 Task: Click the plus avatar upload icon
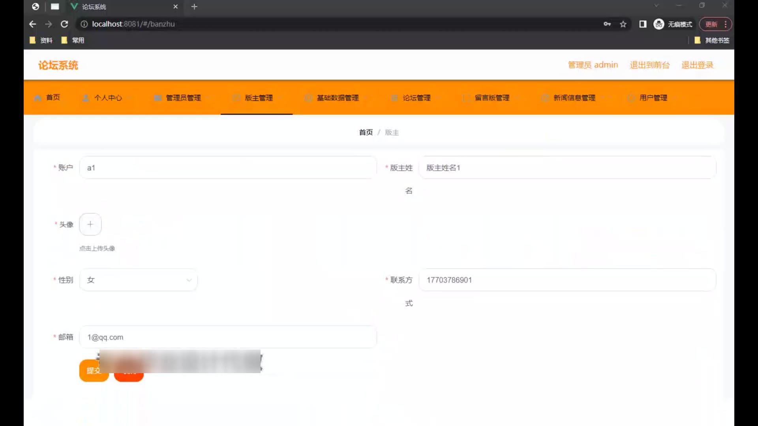[x=90, y=224]
